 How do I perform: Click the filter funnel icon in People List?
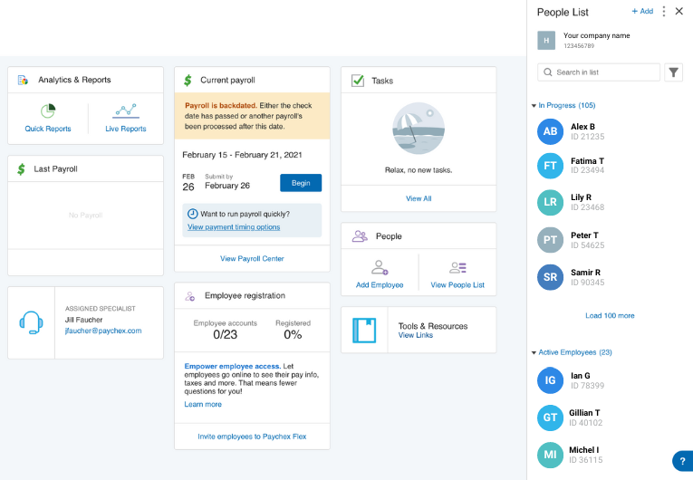pyautogui.click(x=673, y=72)
